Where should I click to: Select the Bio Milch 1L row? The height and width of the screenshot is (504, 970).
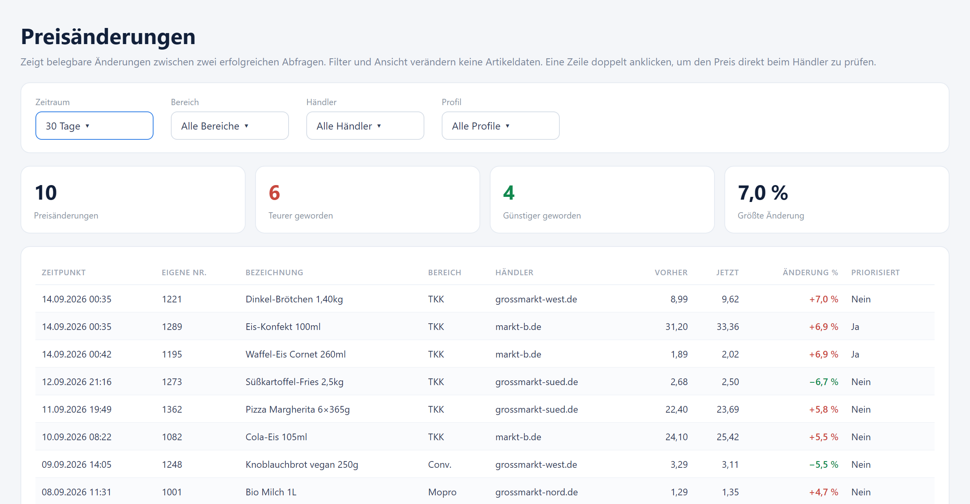click(x=485, y=491)
